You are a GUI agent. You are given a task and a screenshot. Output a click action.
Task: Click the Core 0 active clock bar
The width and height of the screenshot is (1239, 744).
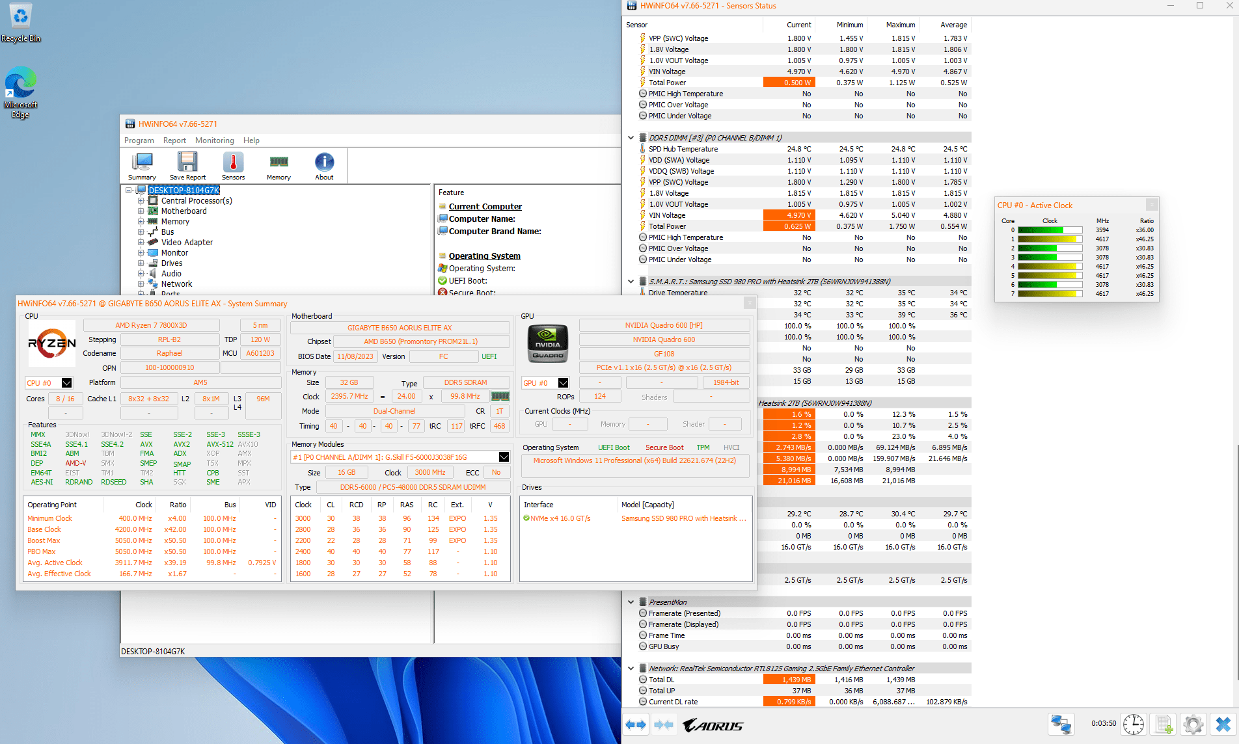coord(1050,230)
